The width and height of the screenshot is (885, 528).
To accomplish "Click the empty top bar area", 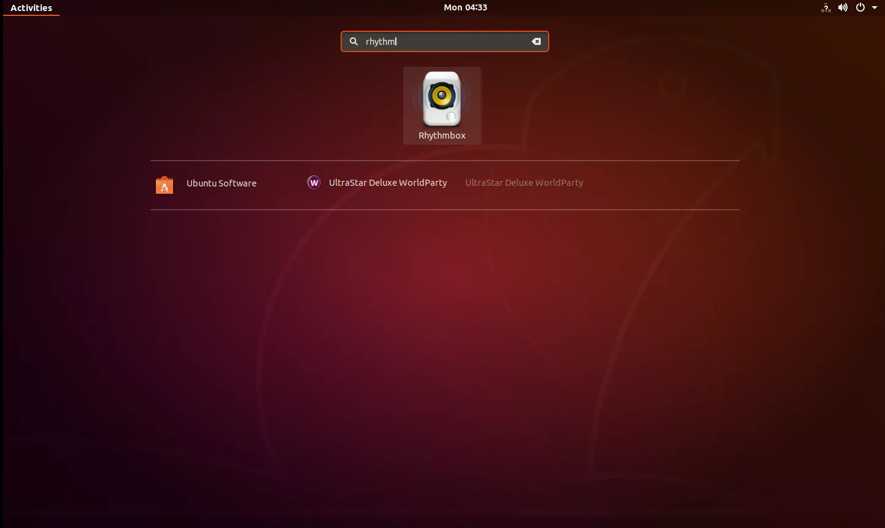I will 245,7.
